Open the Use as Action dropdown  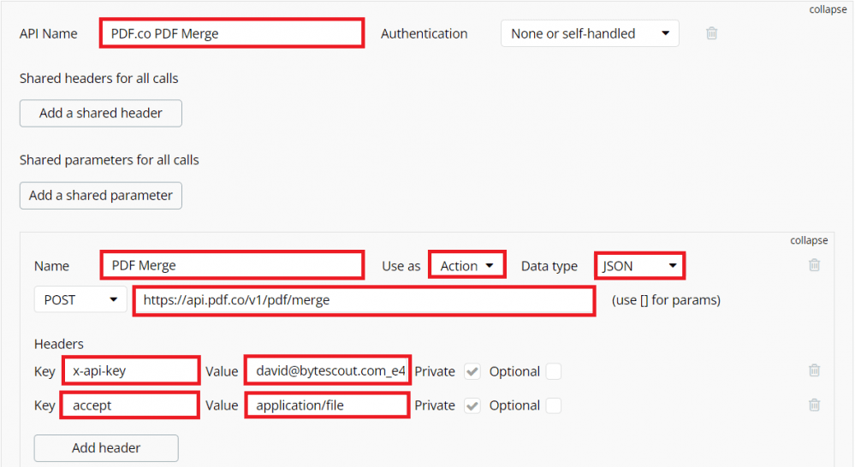coord(467,266)
